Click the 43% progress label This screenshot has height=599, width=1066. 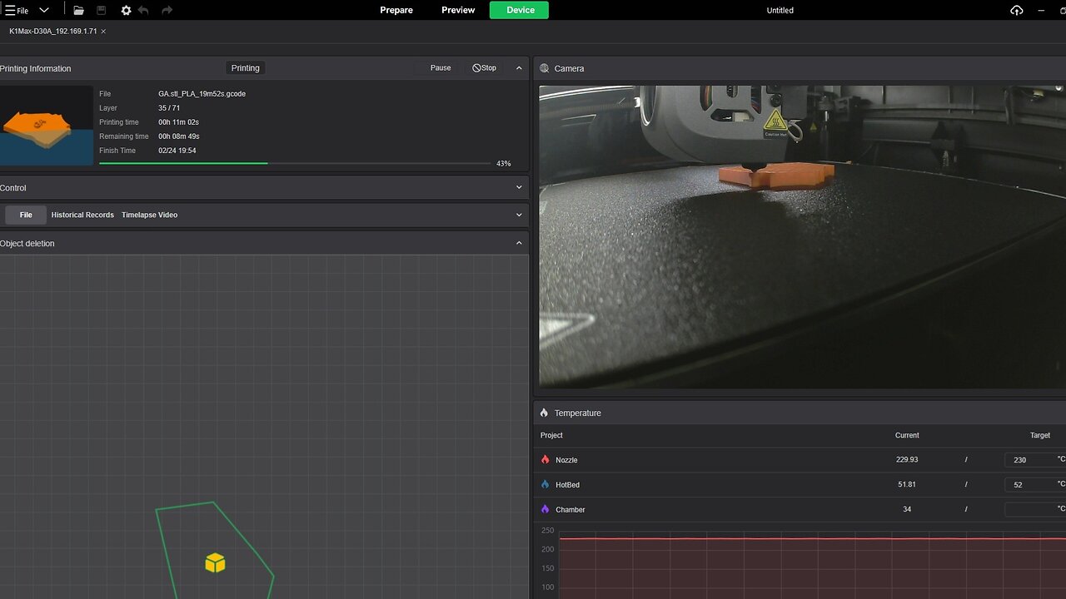point(503,164)
